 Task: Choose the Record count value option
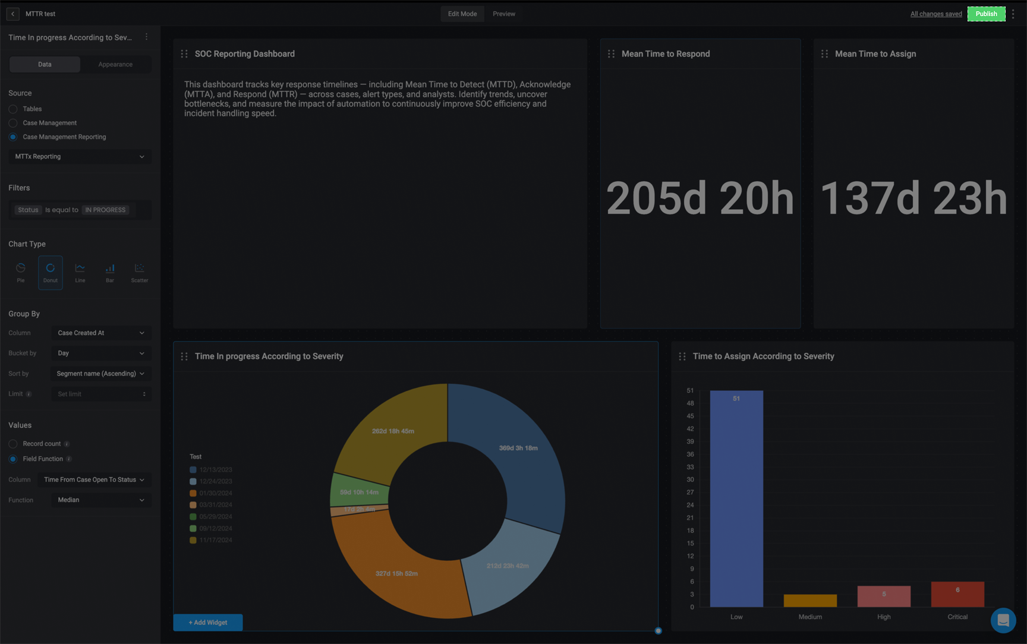[x=13, y=444]
